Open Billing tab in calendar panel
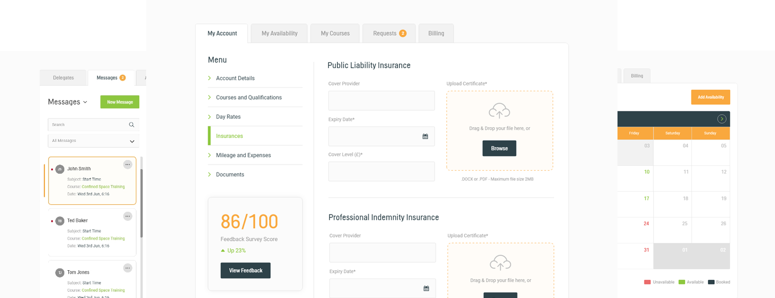 637,76
